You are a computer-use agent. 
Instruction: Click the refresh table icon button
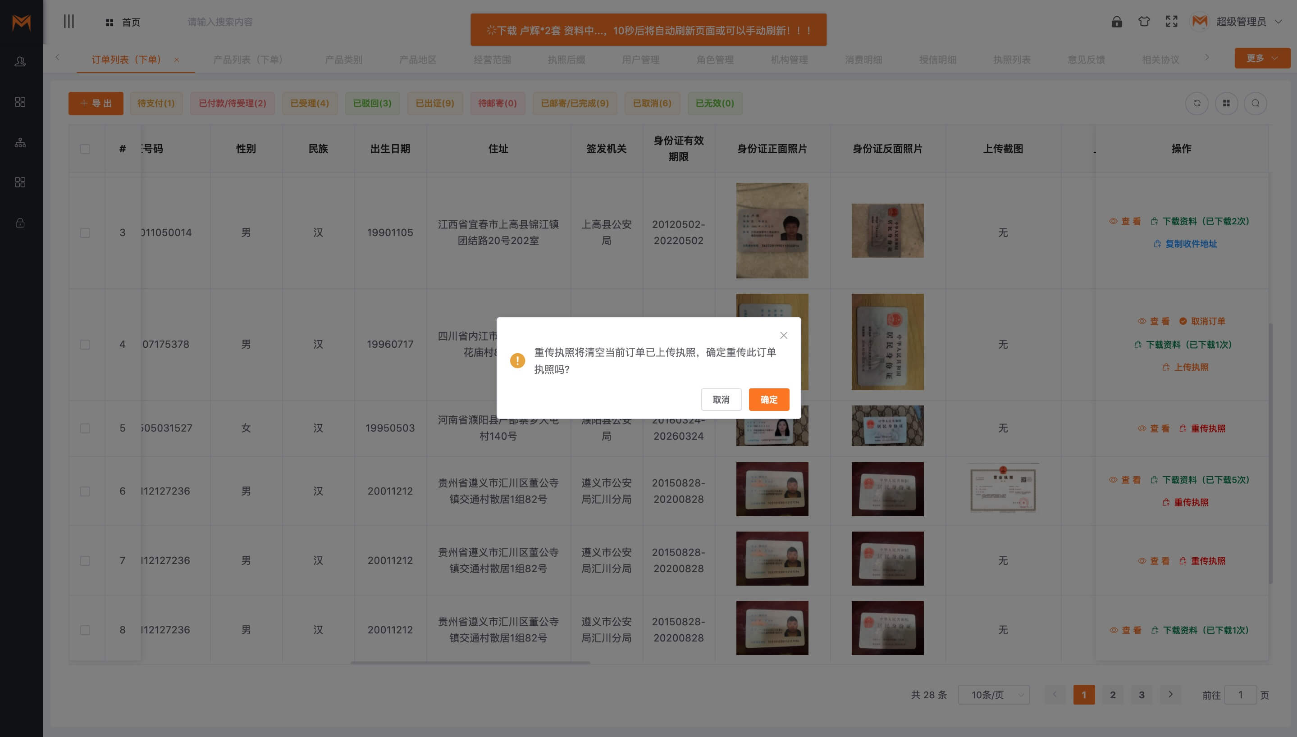click(x=1196, y=103)
